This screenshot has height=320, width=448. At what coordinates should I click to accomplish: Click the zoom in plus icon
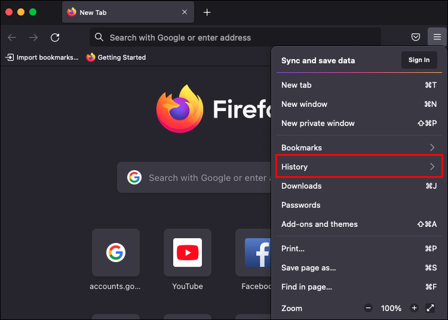click(414, 308)
